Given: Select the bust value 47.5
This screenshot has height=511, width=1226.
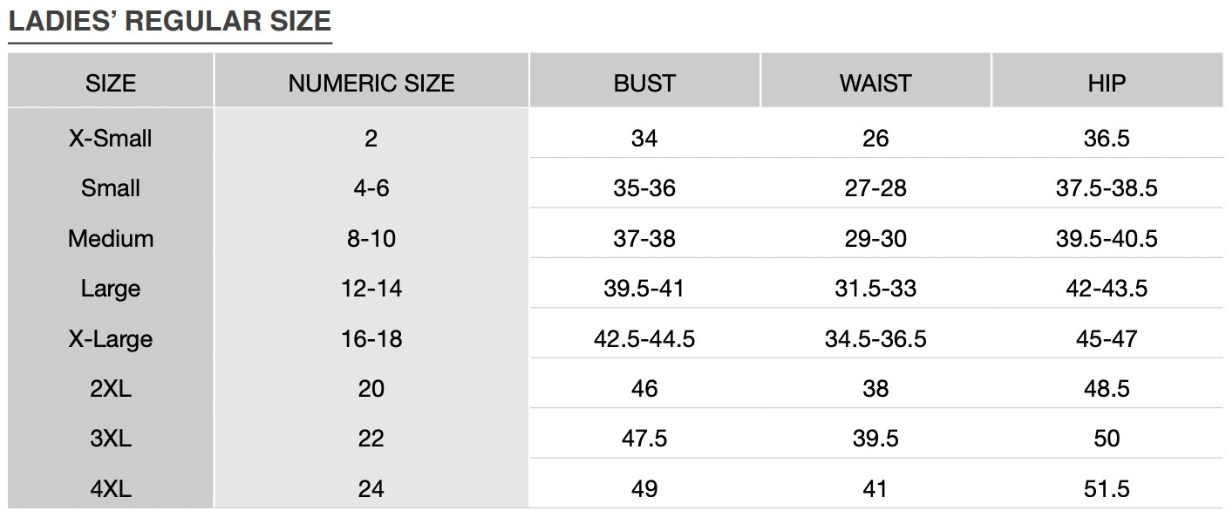Looking at the screenshot, I should coord(644,439).
